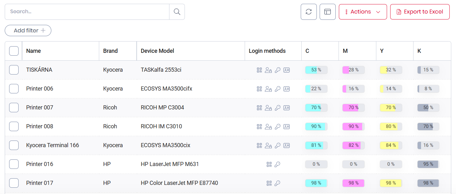The width and height of the screenshot is (456, 194).
Task: Check the TISKÁRNA row checkbox
Action: (14, 70)
